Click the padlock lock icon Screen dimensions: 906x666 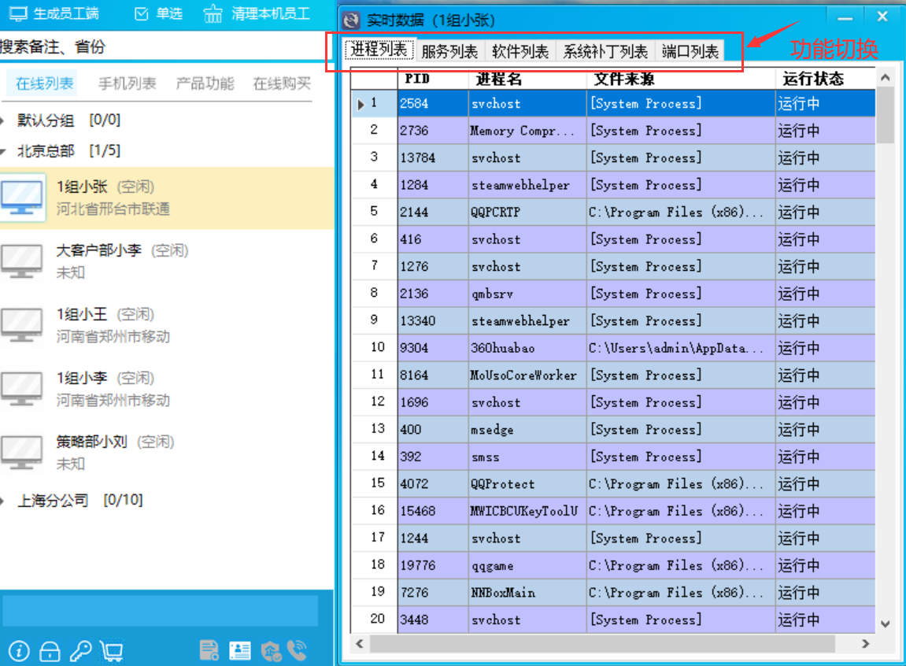pos(50,651)
